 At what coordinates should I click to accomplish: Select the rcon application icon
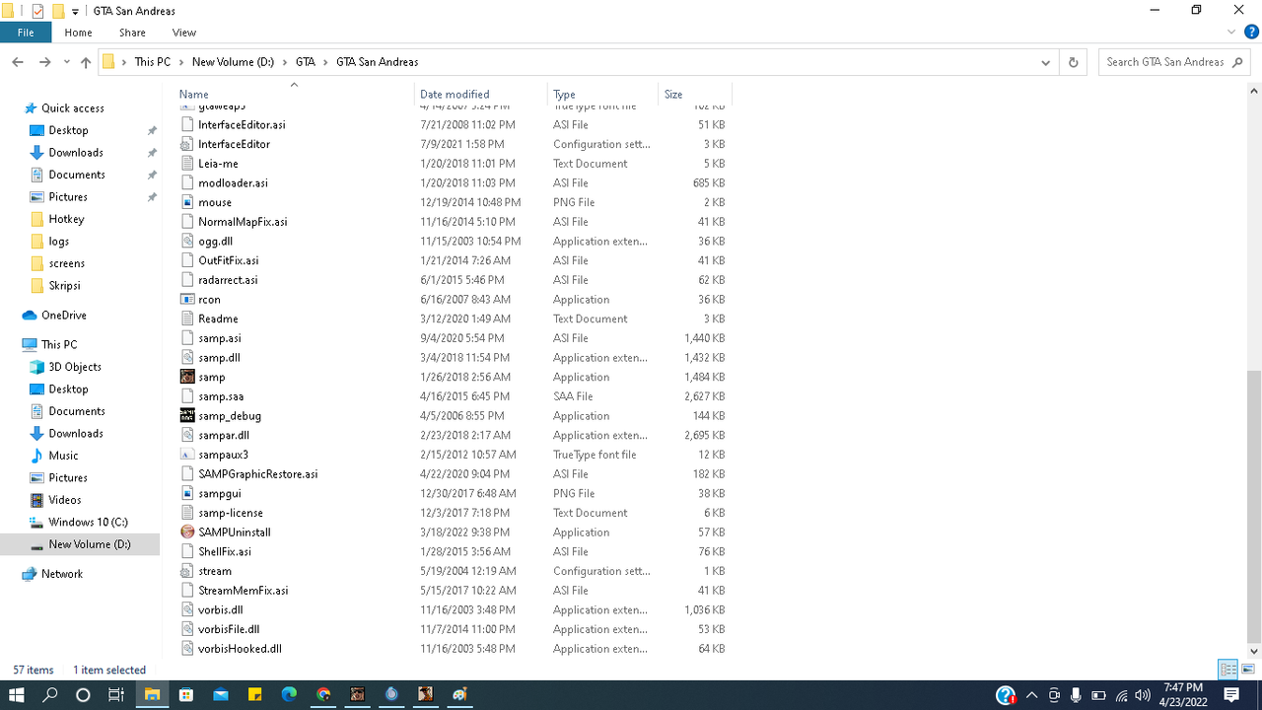(187, 299)
